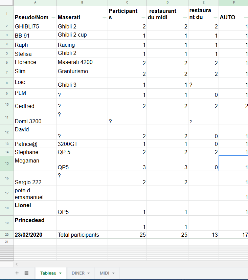Click the AUTO header cell
Viewport: 248px width, 280px height.
pos(233,14)
